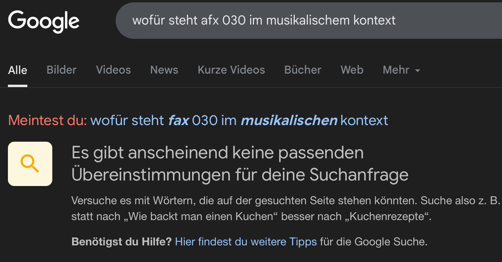This screenshot has height=262, width=502.
Task: Open 'Hier findest du weitere Tipps' link
Action: tap(246, 242)
